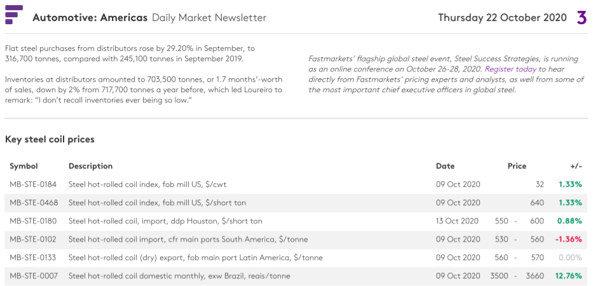Image resolution: width=598 pixels, height=286 pixels.
Task: Click the Thursday 22 October 2020 date
Action: pyautogui.click(x=502, y=18)
